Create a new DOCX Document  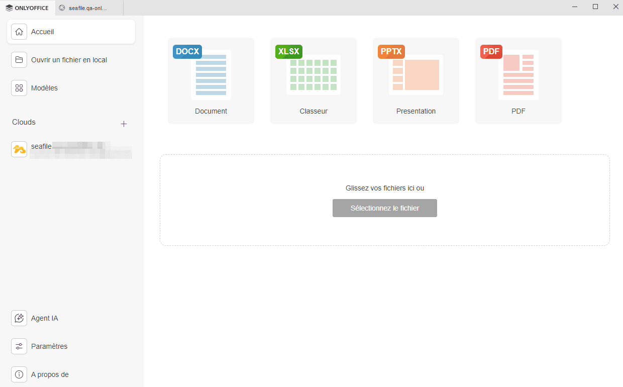point(211,80)
